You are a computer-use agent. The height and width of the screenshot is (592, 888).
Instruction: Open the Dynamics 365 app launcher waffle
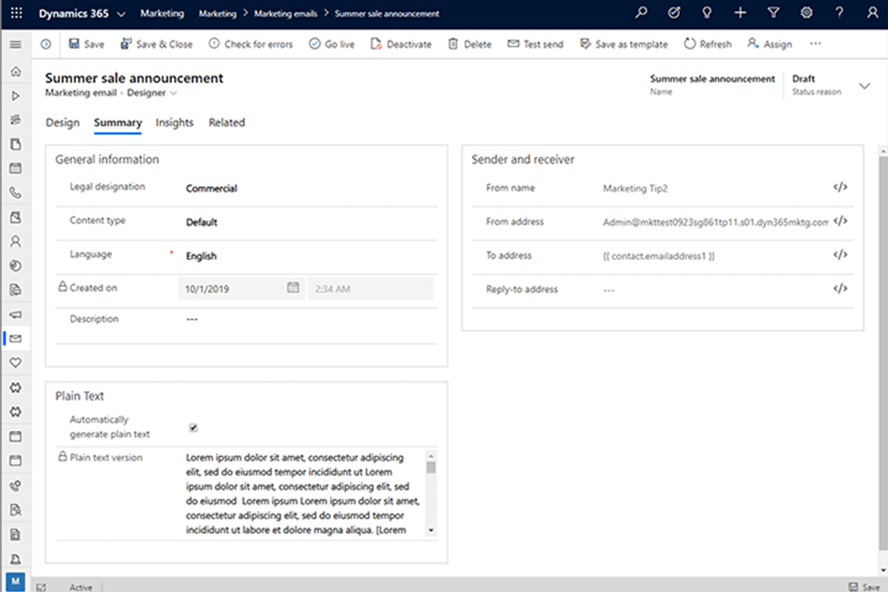click(x=16, y=14)
